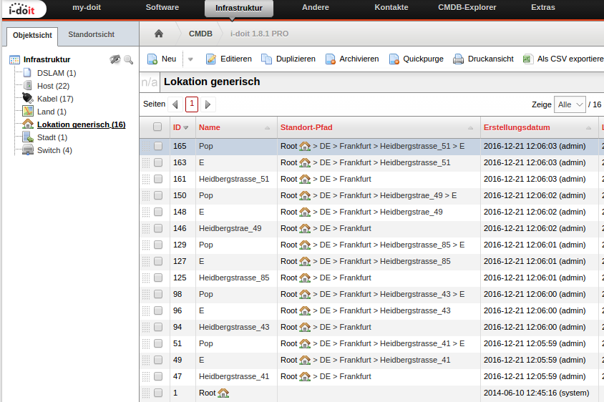
Task: Click the home icon in breadcrumb
Action: tap(159, 34)
